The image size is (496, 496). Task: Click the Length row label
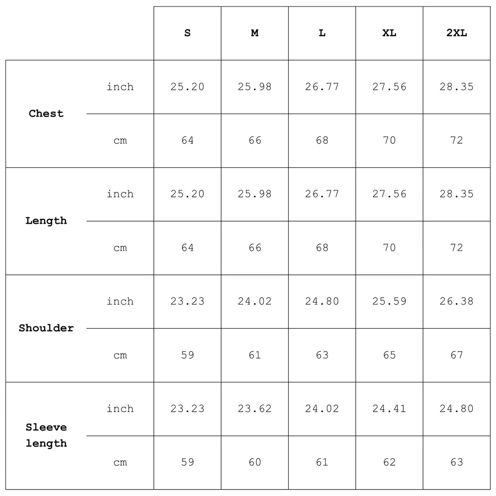point(46,221)
